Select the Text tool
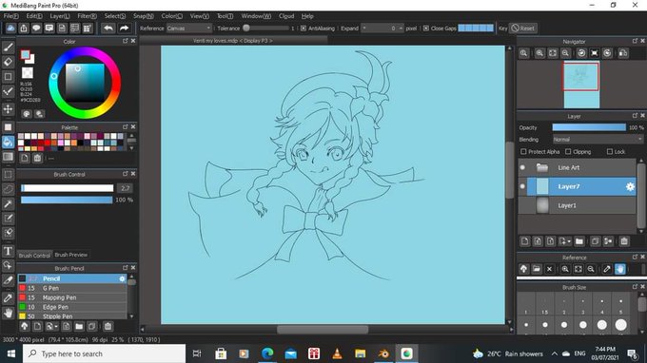 [x=8, y=251]
